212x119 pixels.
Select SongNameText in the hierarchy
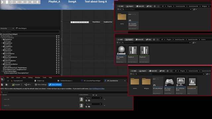point(16,69)
